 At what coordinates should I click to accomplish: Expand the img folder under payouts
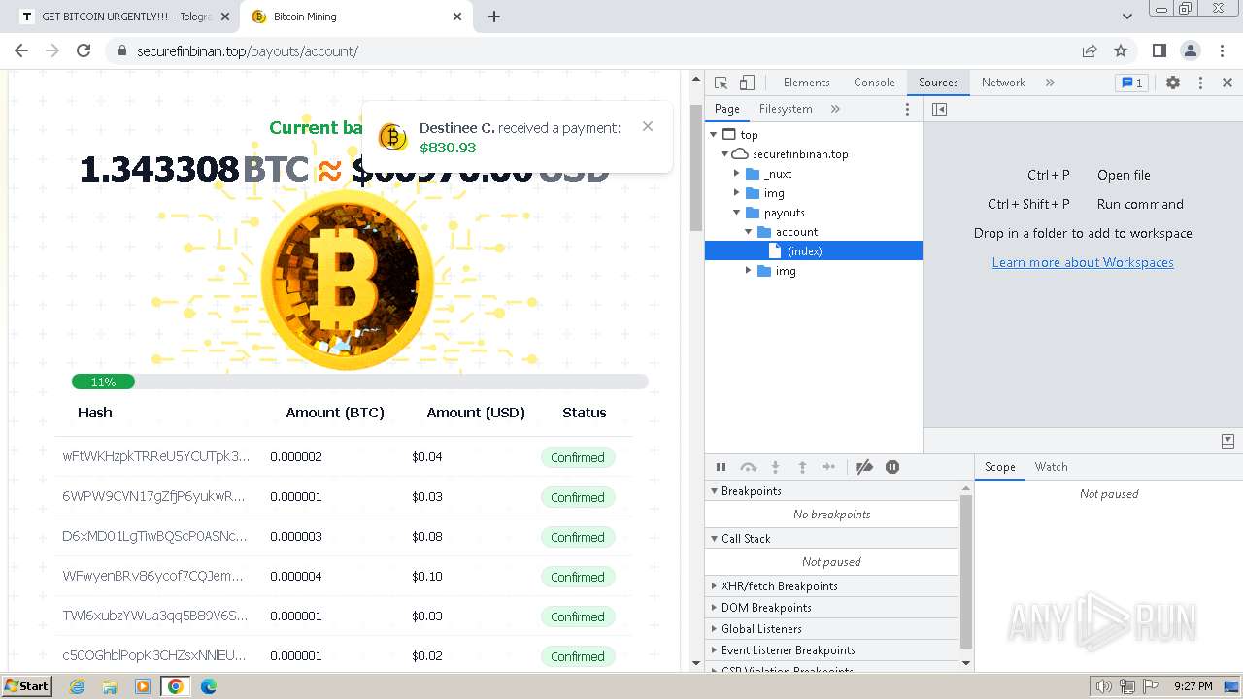[x=749, y=271]
